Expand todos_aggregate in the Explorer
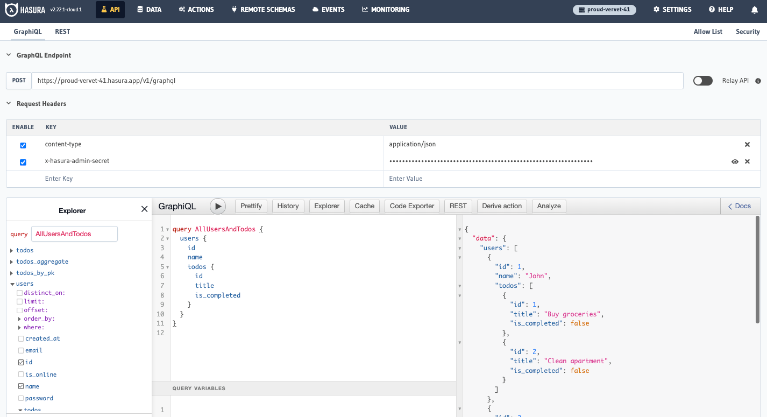 point(11,261)
